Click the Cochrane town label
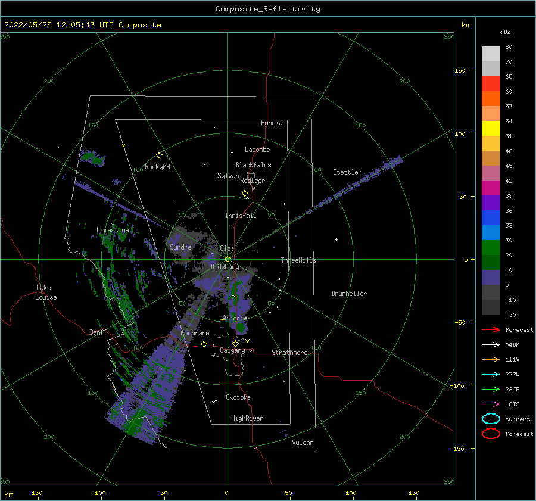The image size is (536, 501). (x=195, y=333)
